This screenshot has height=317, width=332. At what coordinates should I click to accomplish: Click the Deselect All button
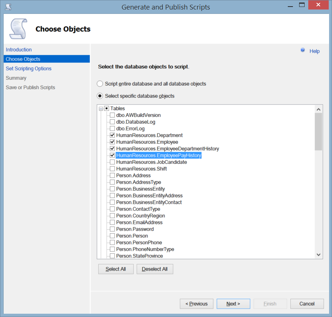click(x=154, y=269)
